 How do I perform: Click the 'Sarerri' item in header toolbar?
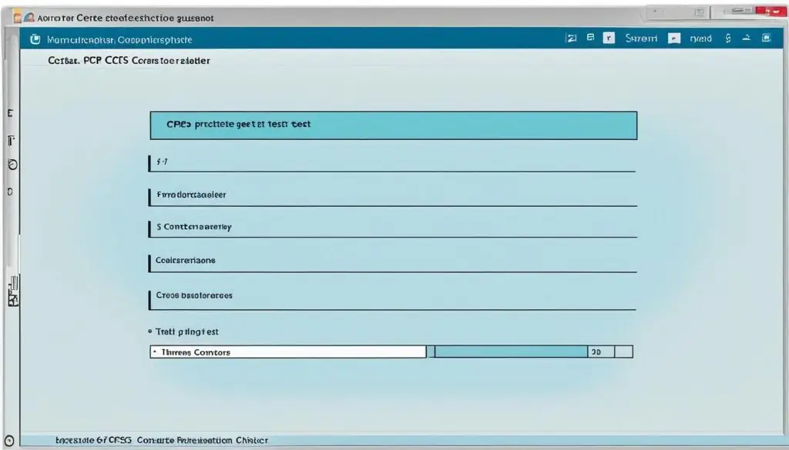click(x=641, y=38)
